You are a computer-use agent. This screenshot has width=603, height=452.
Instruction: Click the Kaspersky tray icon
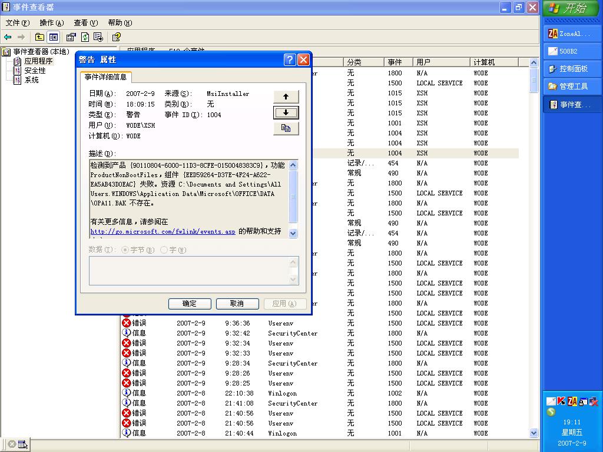coord(561,401)
